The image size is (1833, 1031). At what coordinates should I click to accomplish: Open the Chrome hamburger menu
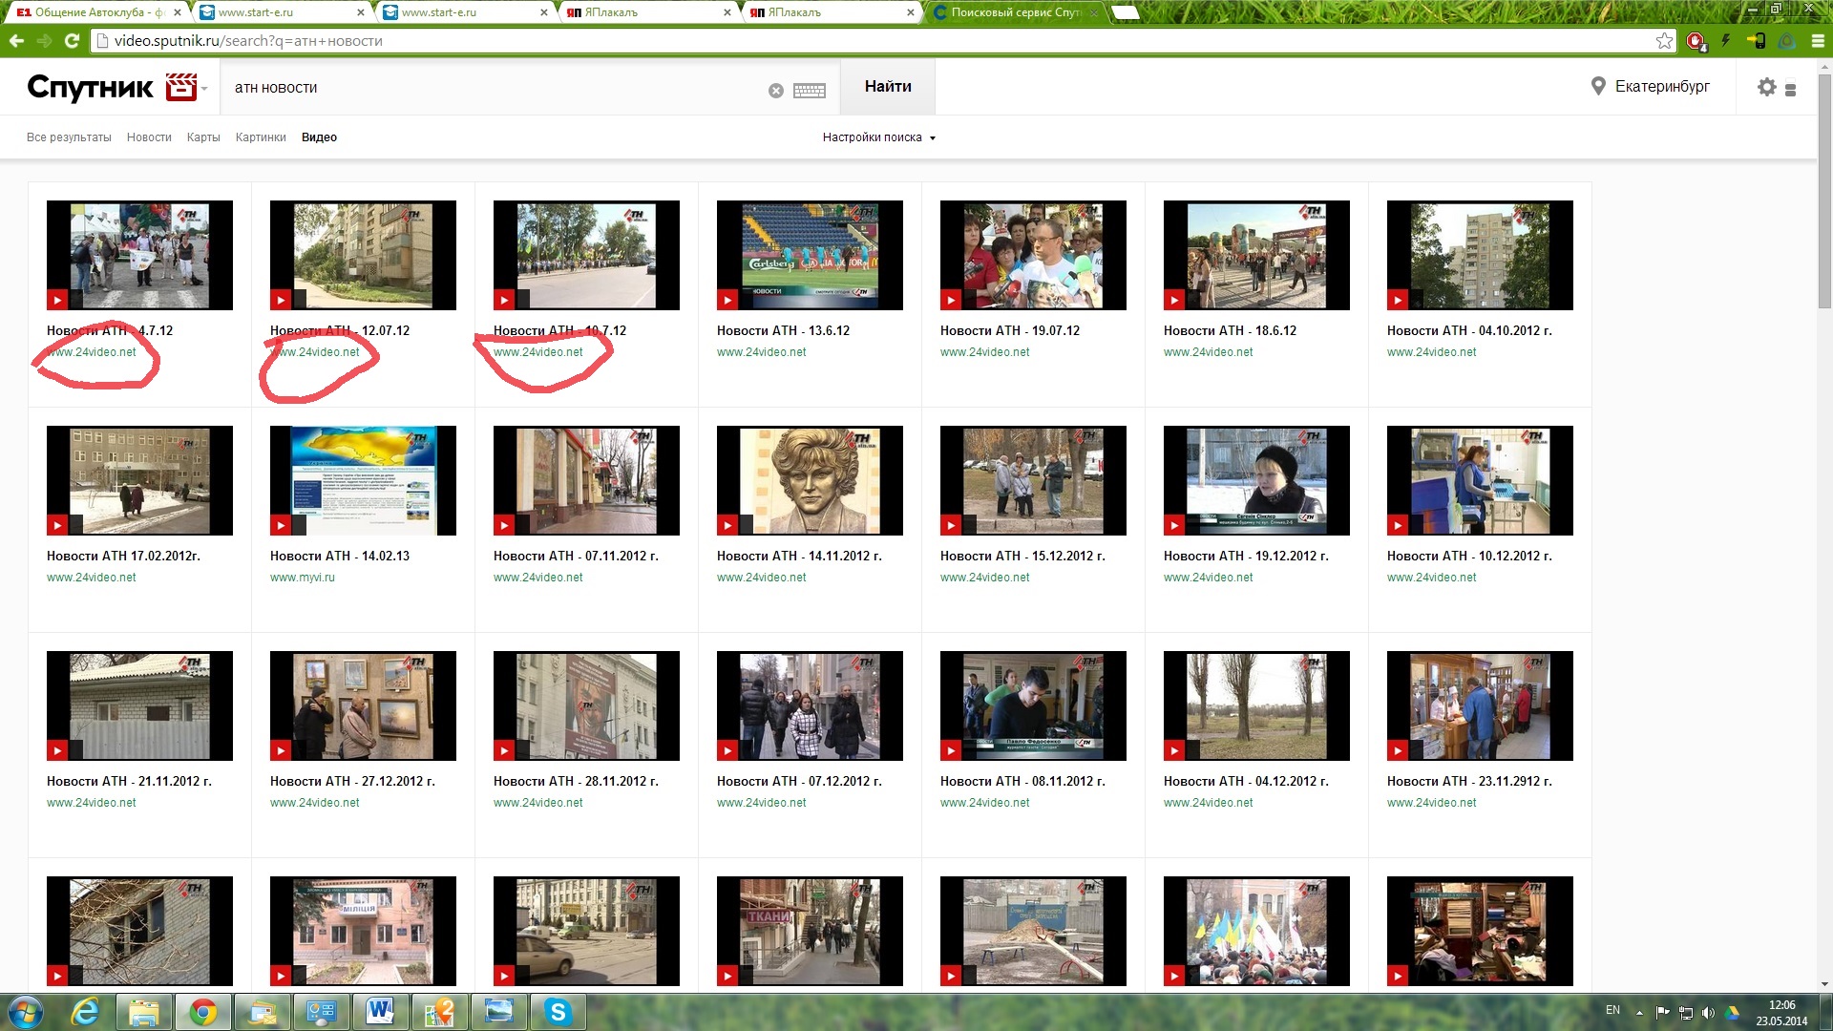[1818, 40]
